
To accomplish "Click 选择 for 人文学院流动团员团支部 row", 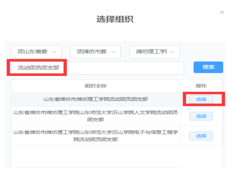I will pyautogui.click(x=201, y=116).
